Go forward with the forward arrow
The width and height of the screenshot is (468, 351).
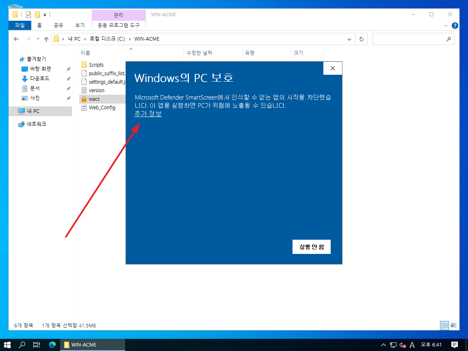point(28,39)
